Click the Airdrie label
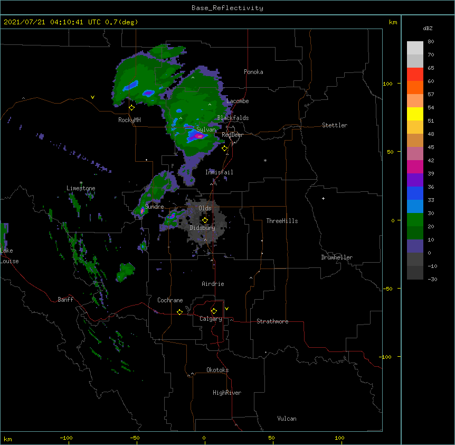 click(213, 284)
